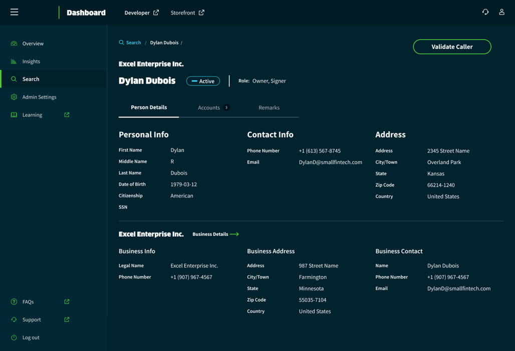Screen dimensions: 515x351
Task: Click the support headset icon in header
Action: 485,12
